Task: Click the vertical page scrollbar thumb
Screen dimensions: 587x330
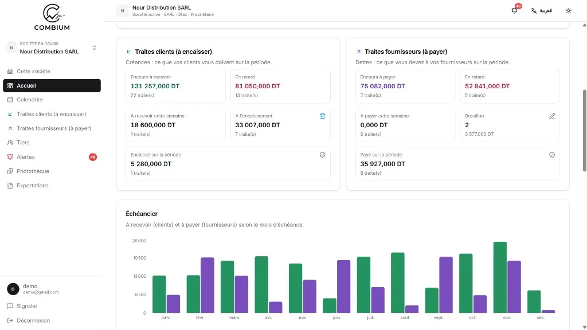Action: click(x=584, y=130)
